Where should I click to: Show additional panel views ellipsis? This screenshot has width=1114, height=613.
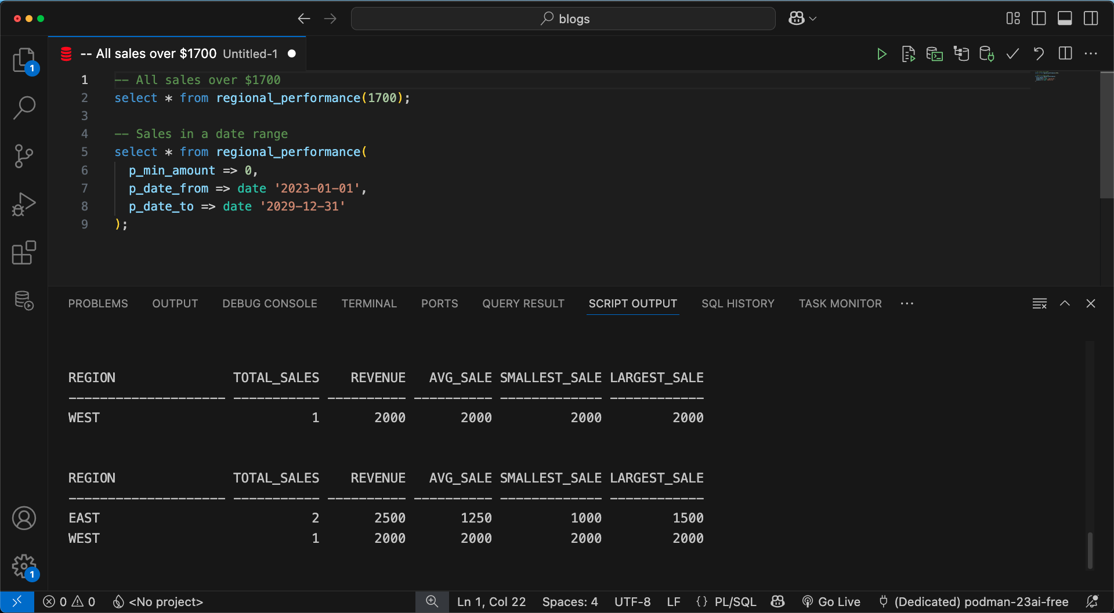[x=907, y=303]
